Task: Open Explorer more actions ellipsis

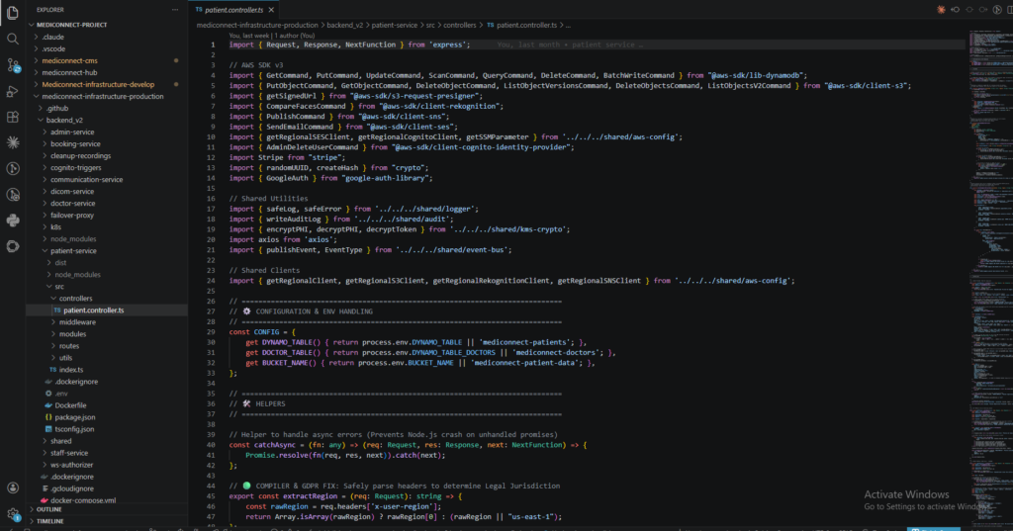Action: click(175, 10)
